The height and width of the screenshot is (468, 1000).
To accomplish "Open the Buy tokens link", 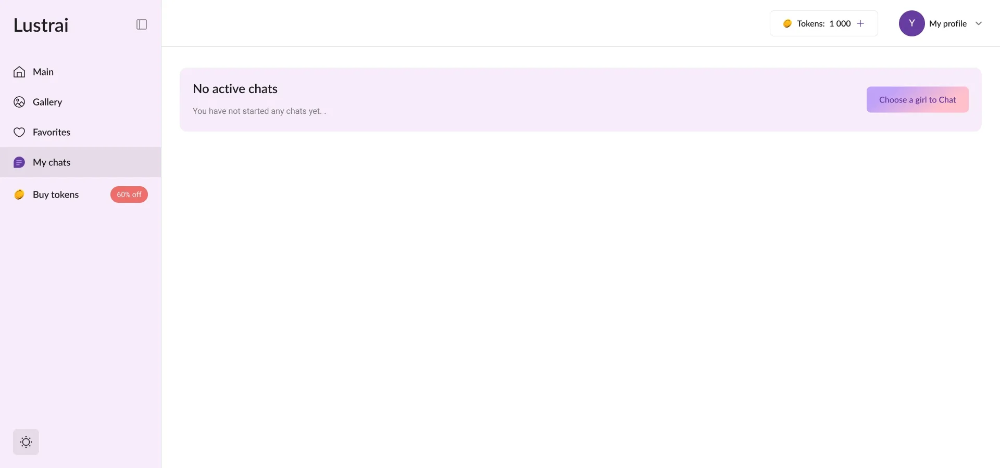I will click(x=56, y=194).
